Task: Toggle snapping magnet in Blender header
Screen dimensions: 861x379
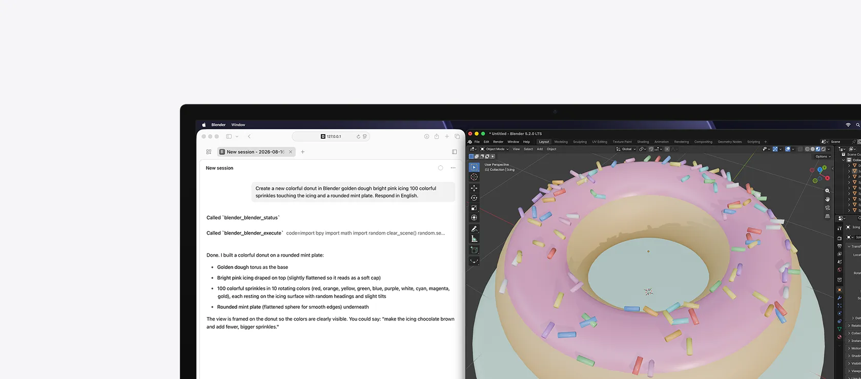Action: pos(651,149)
